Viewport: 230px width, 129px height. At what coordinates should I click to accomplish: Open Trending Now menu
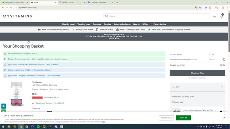83,24
